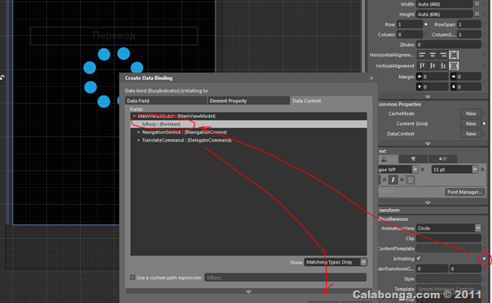Expand Text section advanced properties
The width and height of the screenshot is (492, 303).
pyautogui.click(x=428, y=203)
